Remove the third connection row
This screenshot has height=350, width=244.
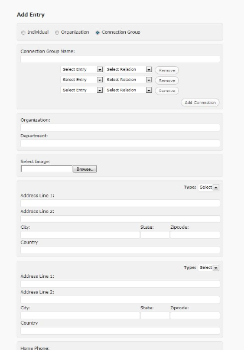pyautogui.click(x=167, y=91)
